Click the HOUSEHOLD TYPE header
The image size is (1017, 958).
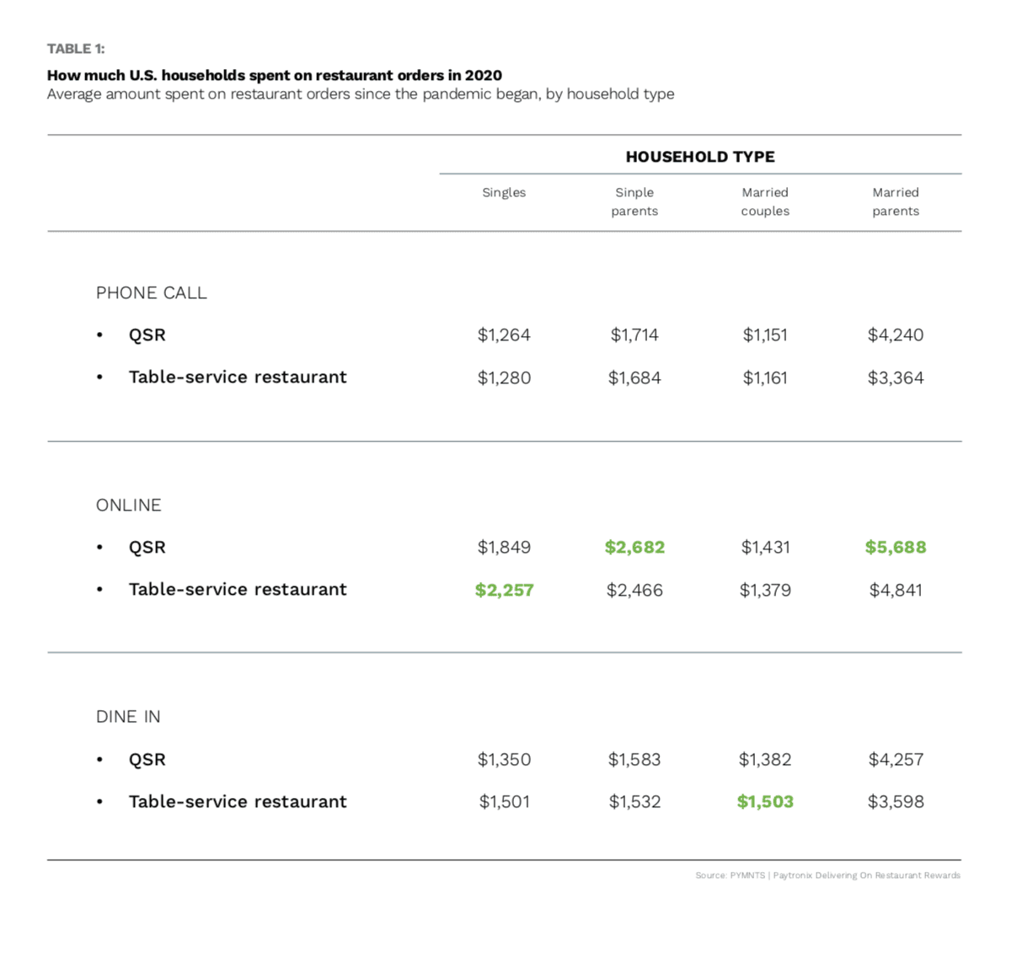point(699,157)
